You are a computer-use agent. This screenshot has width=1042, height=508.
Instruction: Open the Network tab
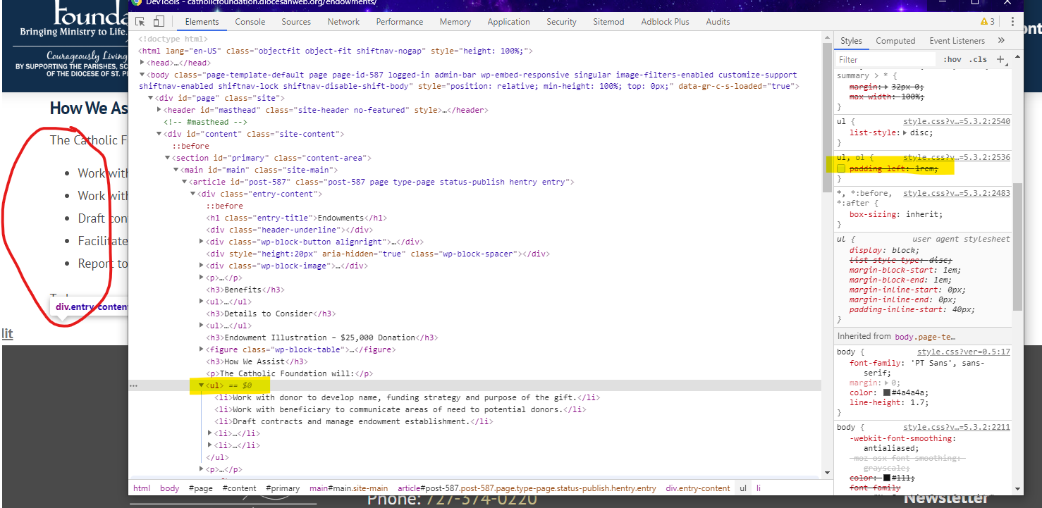click(343, 22)
